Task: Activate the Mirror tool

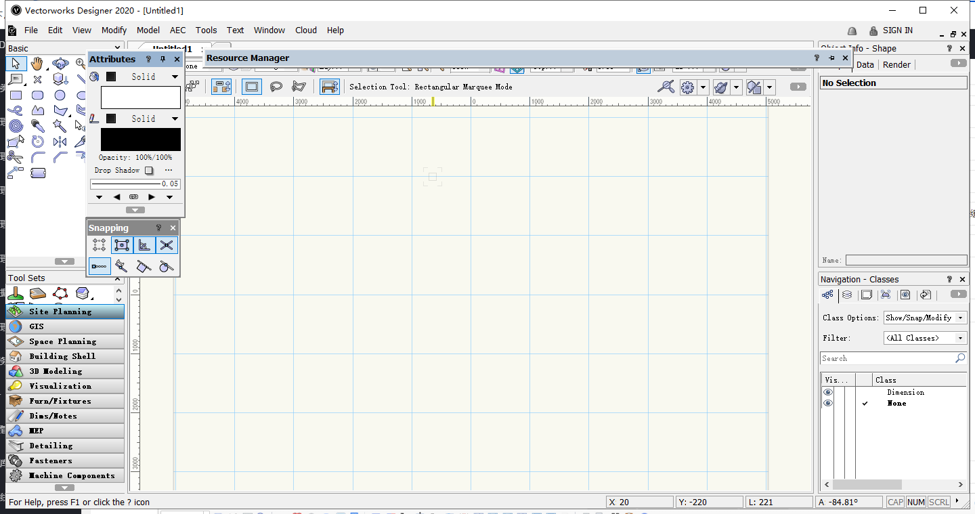Action: (60, 142)
